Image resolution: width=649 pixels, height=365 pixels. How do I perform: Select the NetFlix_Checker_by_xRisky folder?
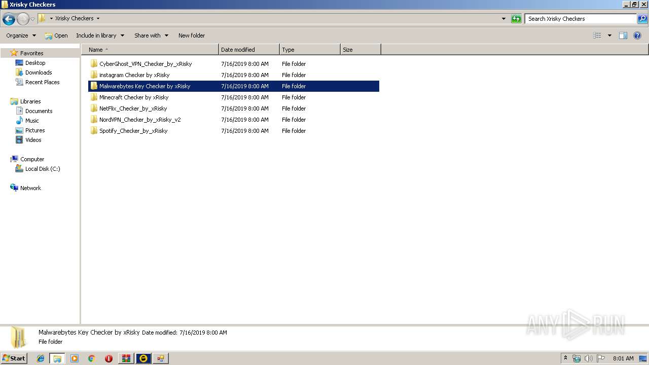(x=234, y=108)
